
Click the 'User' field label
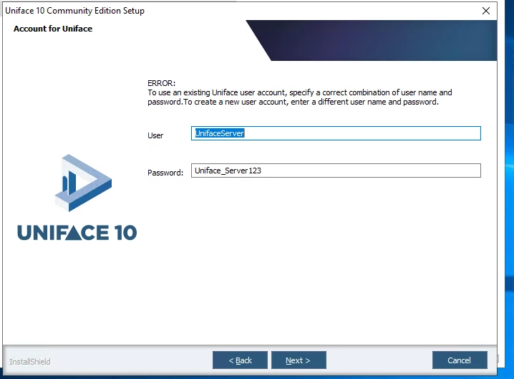coord(155,135)
